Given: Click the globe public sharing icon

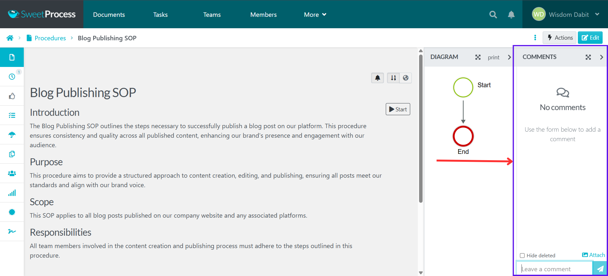Looking at the screenshot, I should (405, 78).
